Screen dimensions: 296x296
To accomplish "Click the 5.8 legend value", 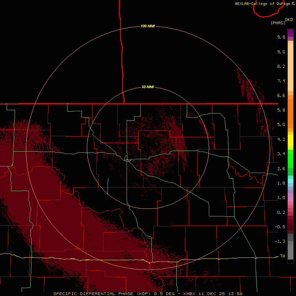I will 281,110.
